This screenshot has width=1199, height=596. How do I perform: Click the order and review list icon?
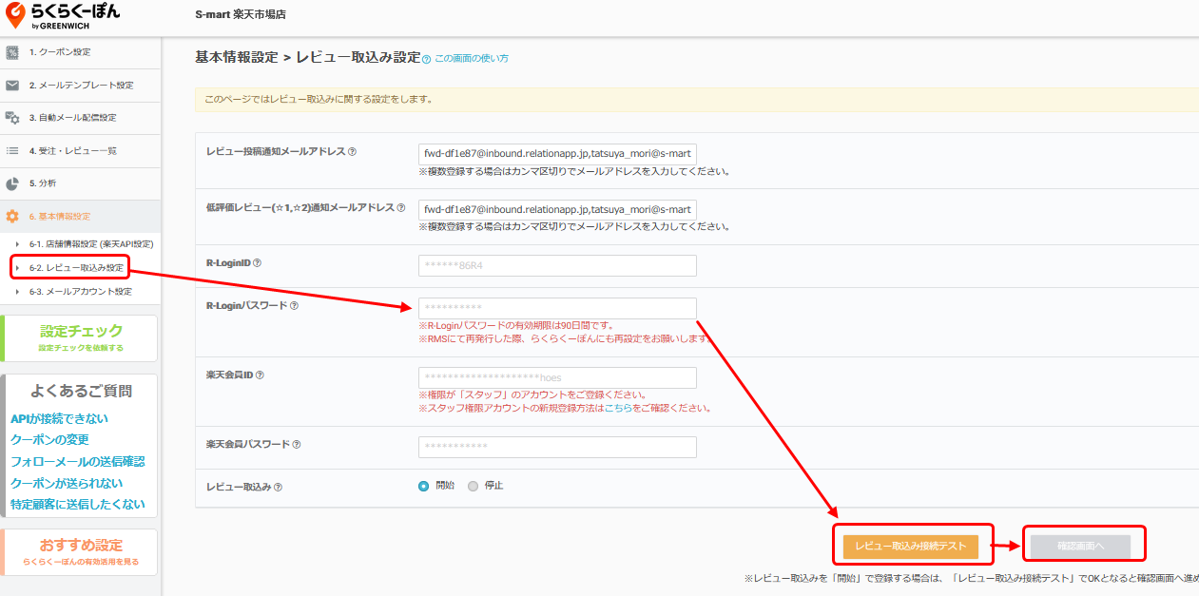12,150
